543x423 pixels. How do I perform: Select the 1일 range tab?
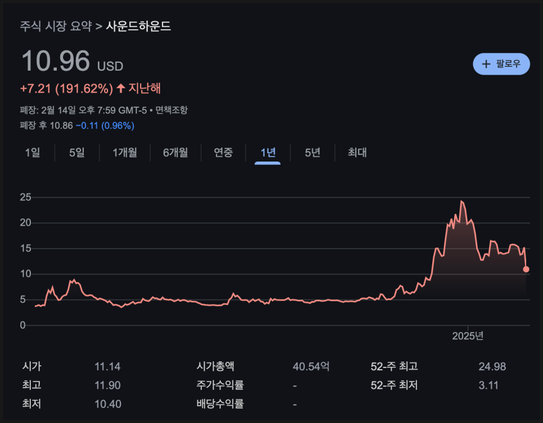point(33,153)
